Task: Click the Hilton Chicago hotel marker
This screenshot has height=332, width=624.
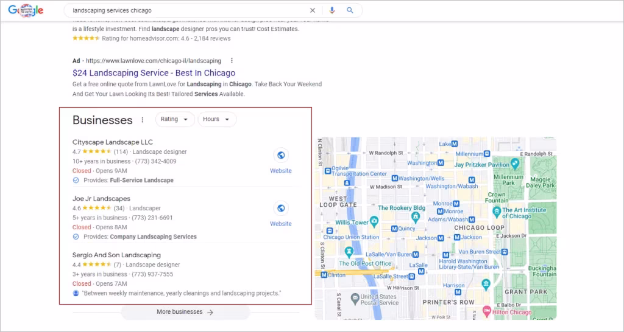Action: [486, 310]
